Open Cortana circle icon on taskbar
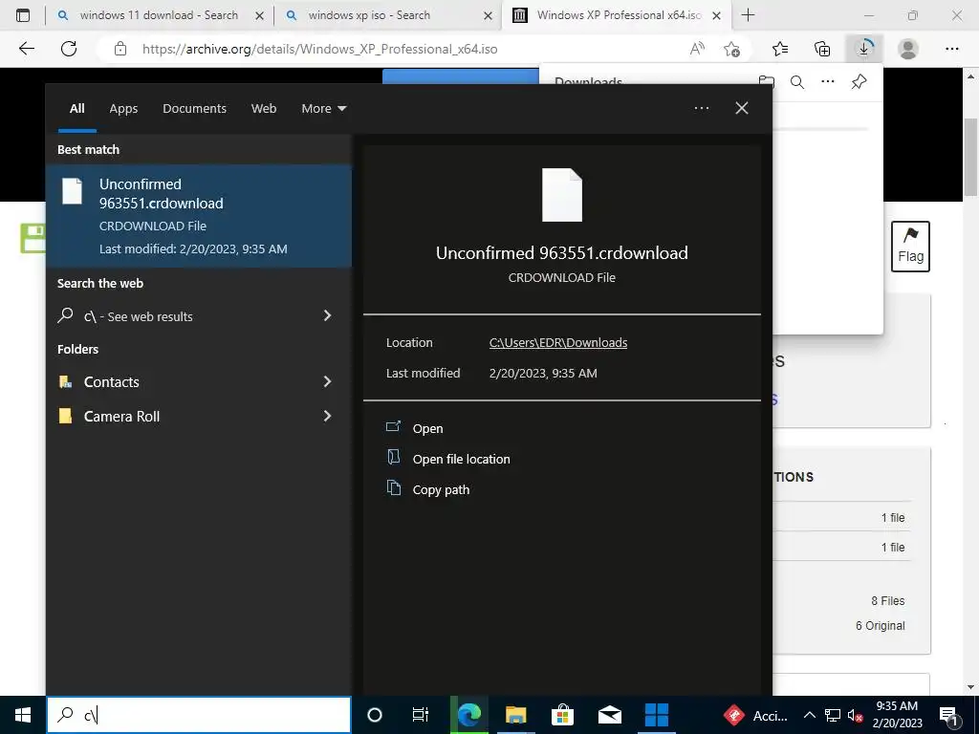Viewport: 979px width, 734px height. [375, 715]
